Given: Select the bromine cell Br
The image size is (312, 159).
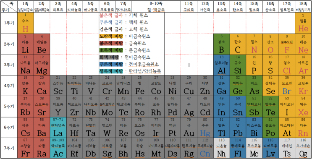Looking at the screenshot, I should tap(287, 86).
